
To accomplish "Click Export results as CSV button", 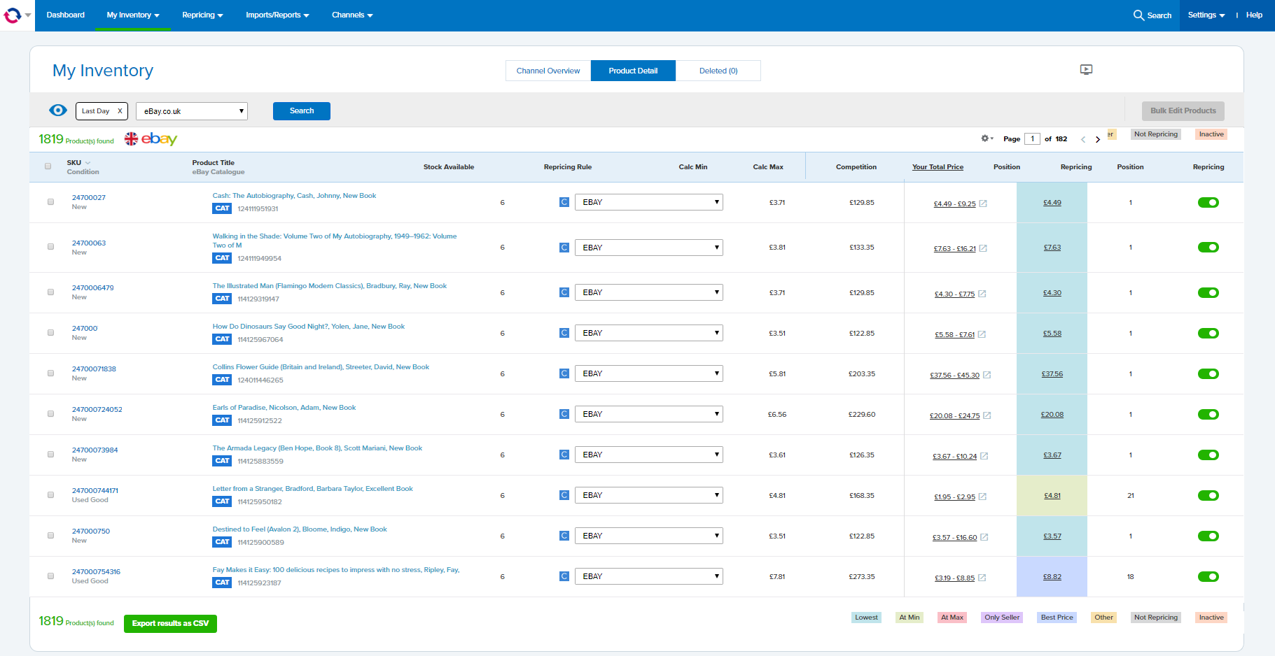I will (170, 623).
